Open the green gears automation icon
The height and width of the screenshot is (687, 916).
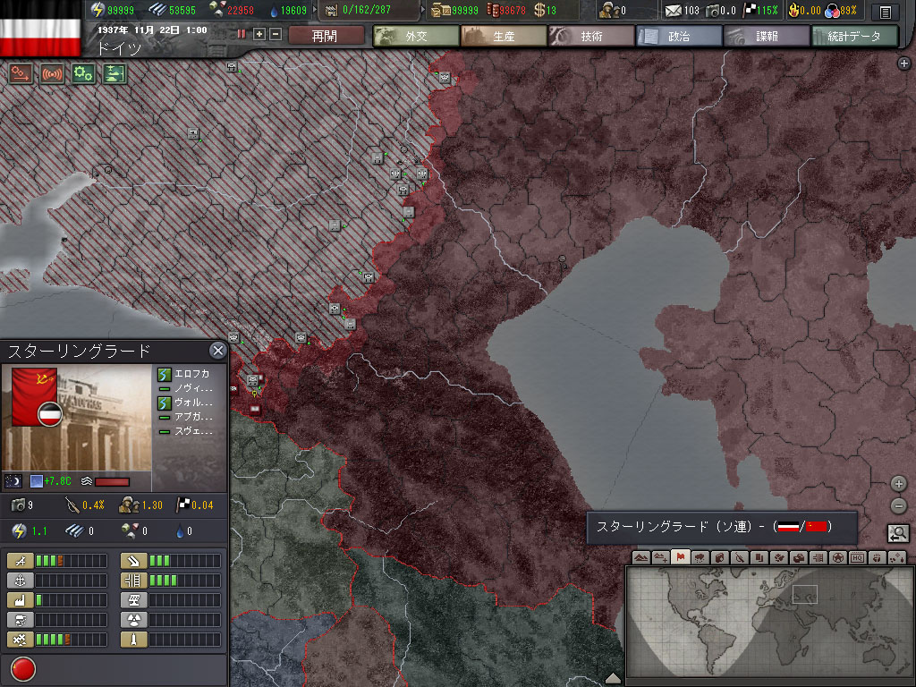(83, 74)
